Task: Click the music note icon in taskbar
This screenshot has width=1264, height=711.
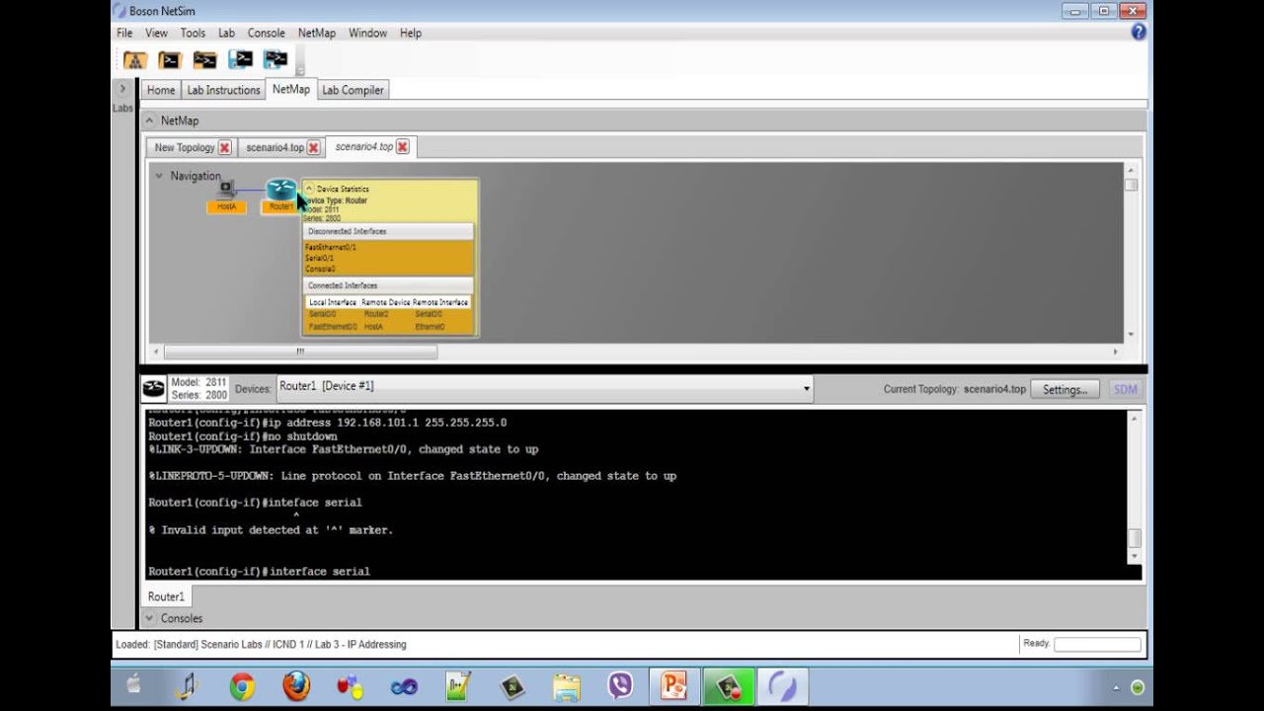Action: click(188, 686)
